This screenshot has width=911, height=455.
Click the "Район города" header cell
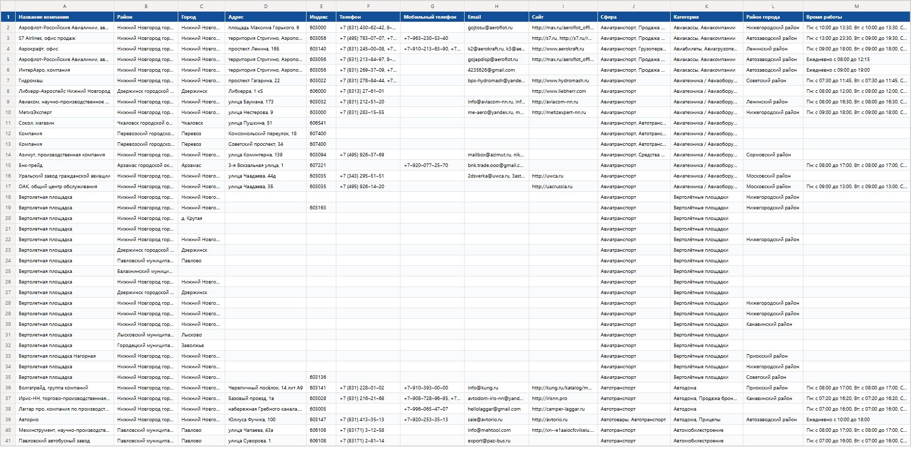(773, 17)
